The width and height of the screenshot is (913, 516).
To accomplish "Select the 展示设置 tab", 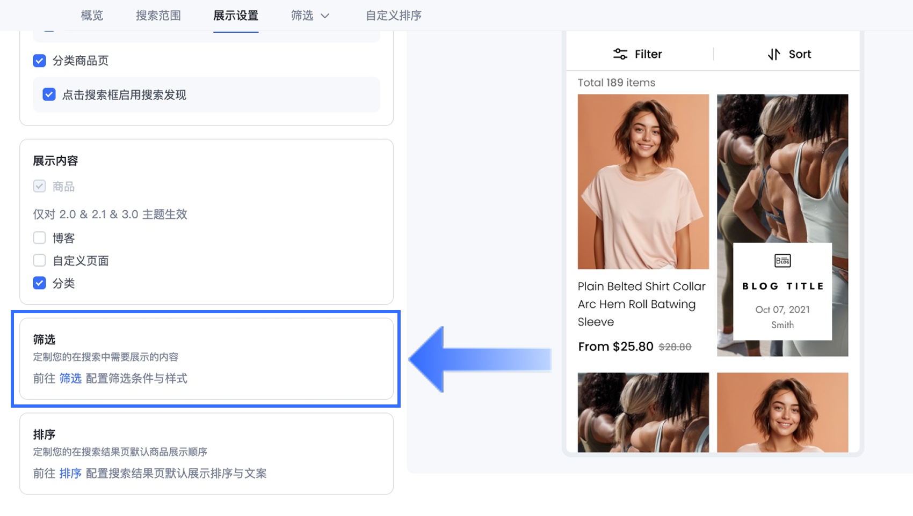I will pyautogui.click(x=236, y=16).
